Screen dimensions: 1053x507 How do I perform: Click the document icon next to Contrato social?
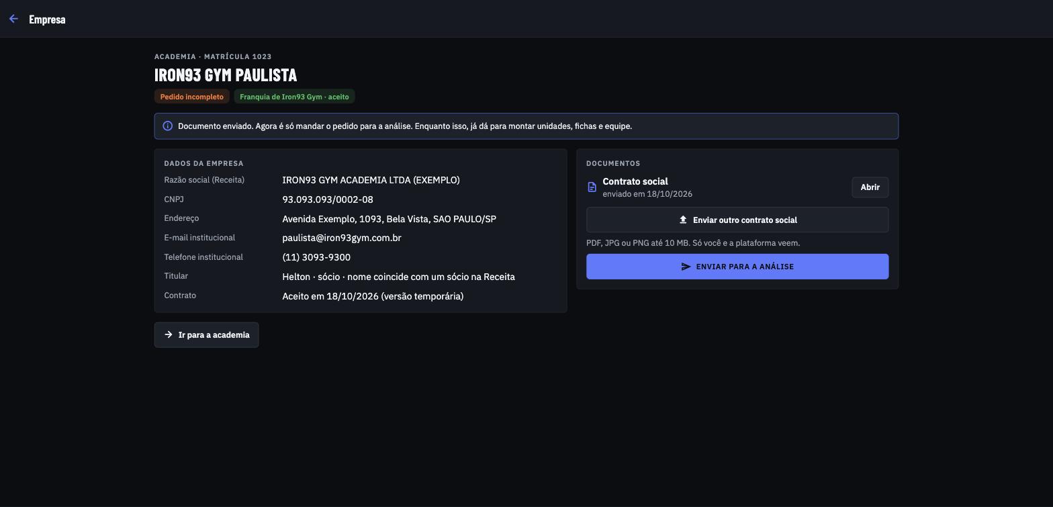click(592, 187)
